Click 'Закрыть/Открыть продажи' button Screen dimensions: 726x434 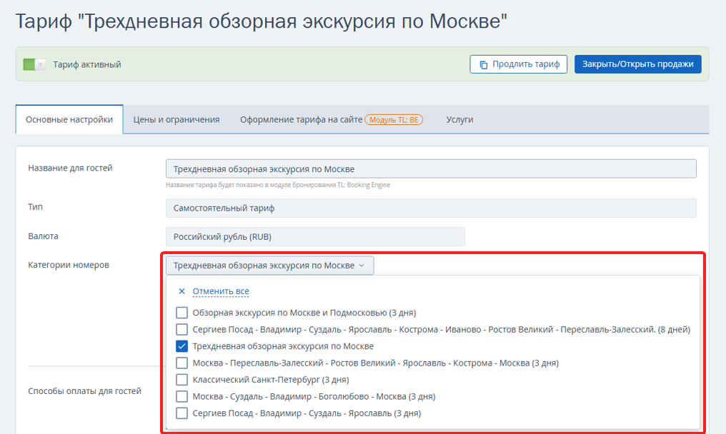click(x=638, y=64)
